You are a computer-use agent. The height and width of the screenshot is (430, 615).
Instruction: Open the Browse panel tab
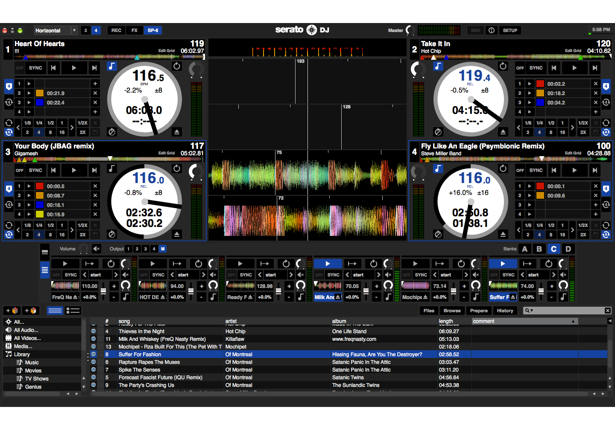pos(452,311)
